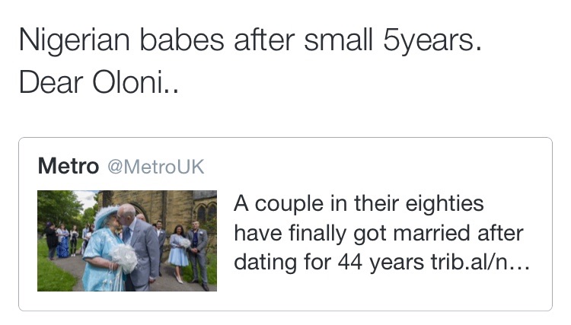Select the quoted headline 'A couple in their eighties'
571x325 pixels.
[359, 205]
